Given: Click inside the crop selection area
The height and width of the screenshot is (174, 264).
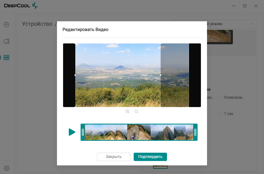Looking at the screenshot, I should pyautogui.click(x=118, y=75).
